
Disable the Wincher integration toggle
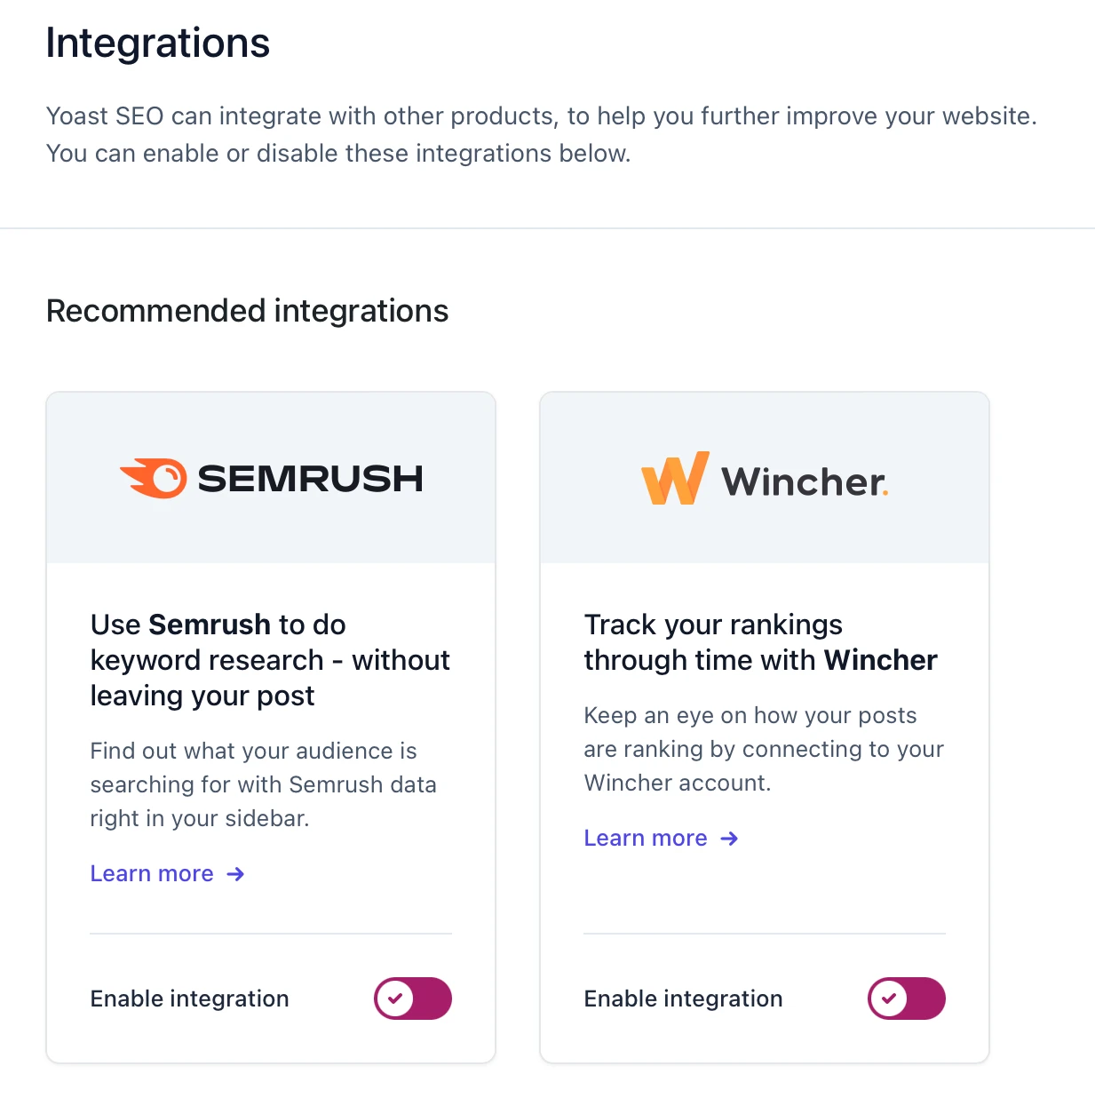tap(907, 999)
